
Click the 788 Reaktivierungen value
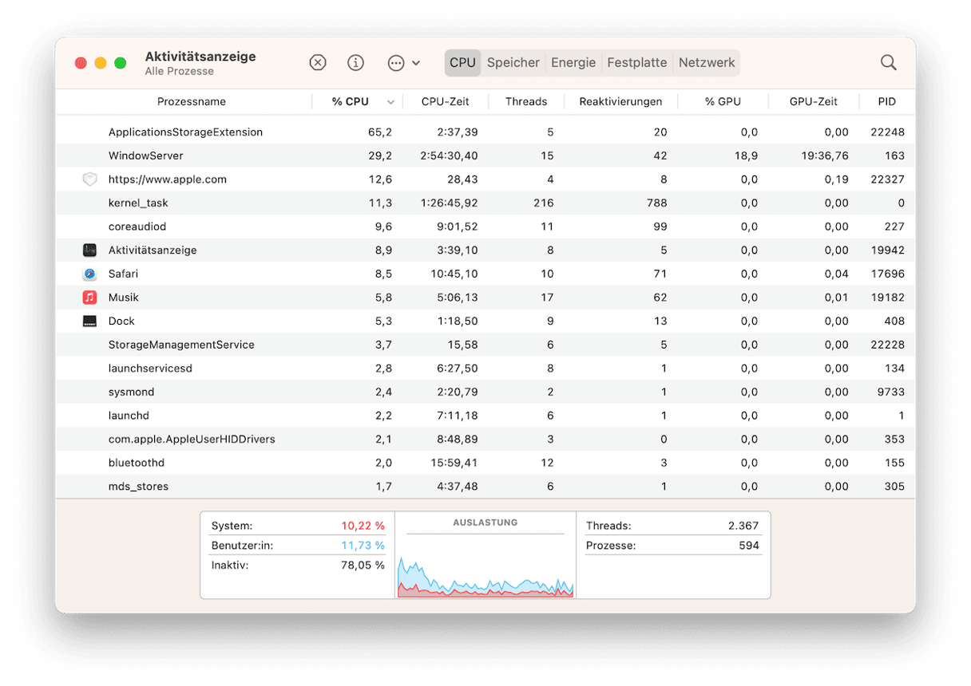point(657,203)
